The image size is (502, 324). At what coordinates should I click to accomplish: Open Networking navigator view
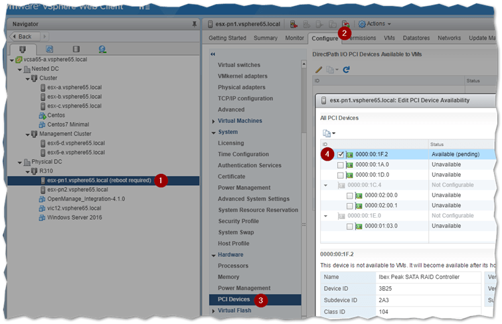[102, 49]
